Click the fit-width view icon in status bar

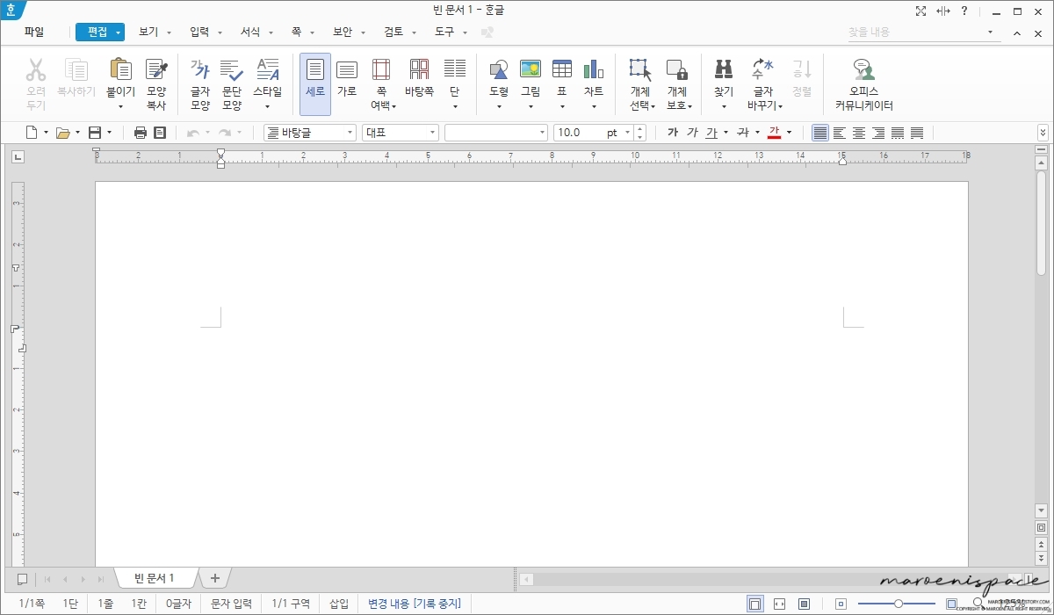click(779, 604)
